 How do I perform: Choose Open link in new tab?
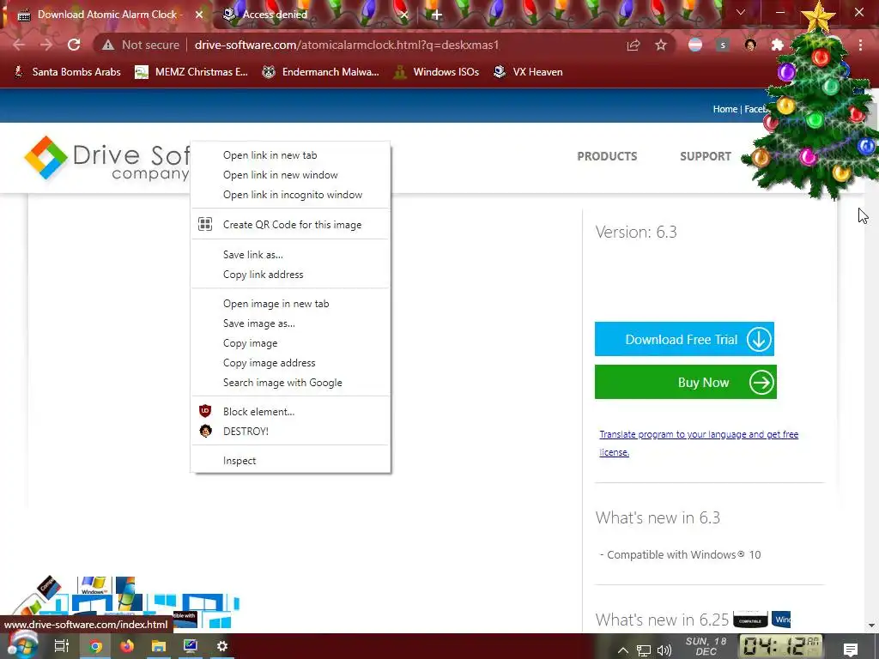pyautogui.click(x=290, y=155)
